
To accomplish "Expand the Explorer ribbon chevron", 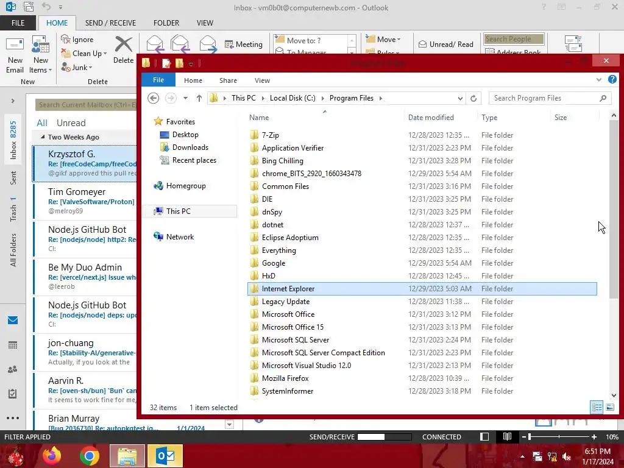I will coord(598,80).
